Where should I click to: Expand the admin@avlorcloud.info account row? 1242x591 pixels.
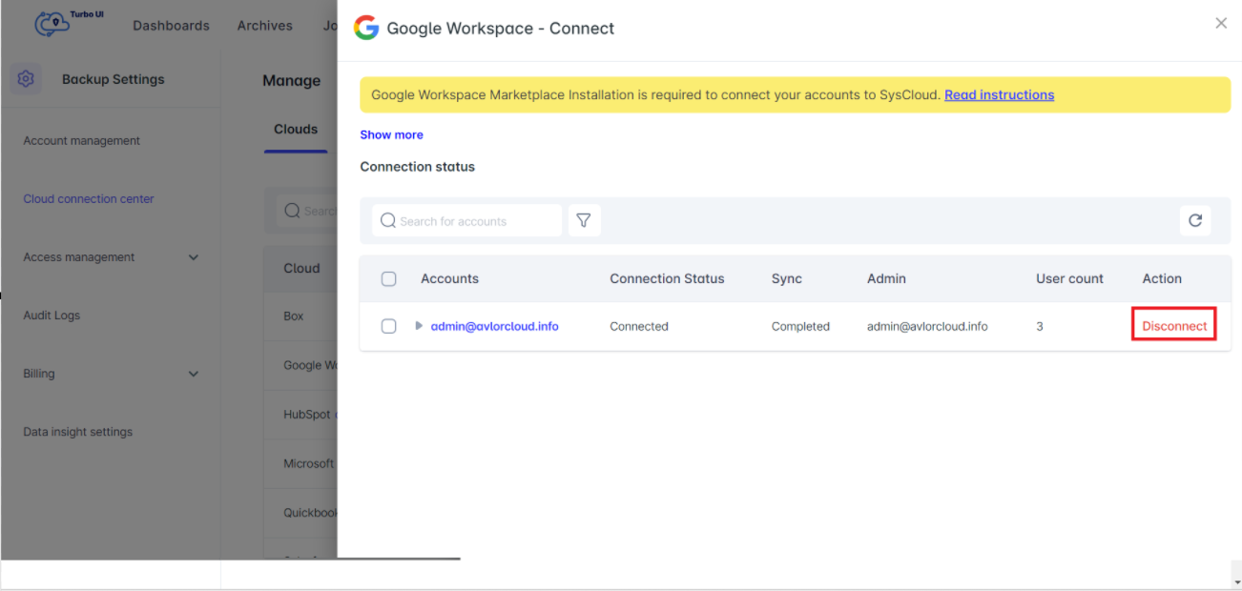click(419, 325)
